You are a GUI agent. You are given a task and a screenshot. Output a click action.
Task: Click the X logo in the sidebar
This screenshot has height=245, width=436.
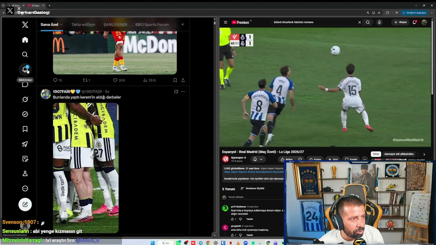click(x=25, y=24)
